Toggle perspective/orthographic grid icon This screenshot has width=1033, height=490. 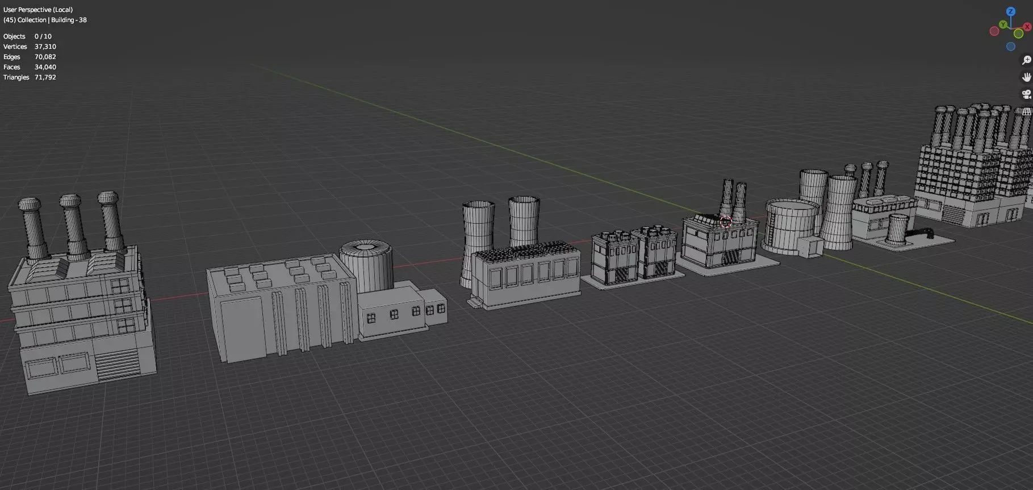coord(1027,111)
